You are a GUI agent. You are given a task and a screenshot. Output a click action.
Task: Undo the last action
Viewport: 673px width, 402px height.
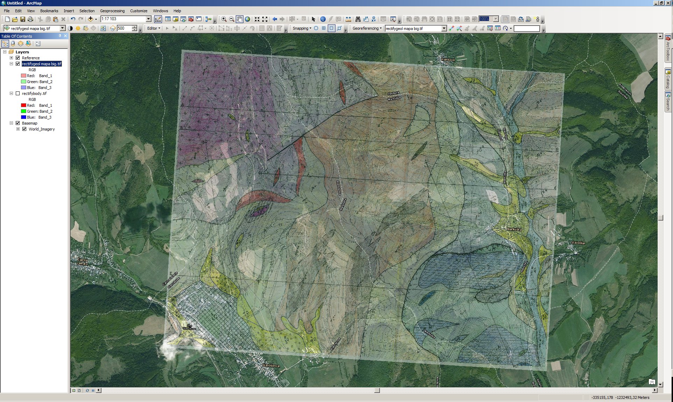[x=73, y=19]
